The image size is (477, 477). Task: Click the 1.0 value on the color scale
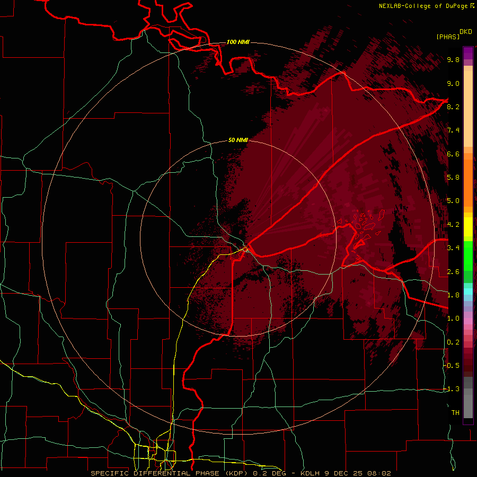point(453,319)
